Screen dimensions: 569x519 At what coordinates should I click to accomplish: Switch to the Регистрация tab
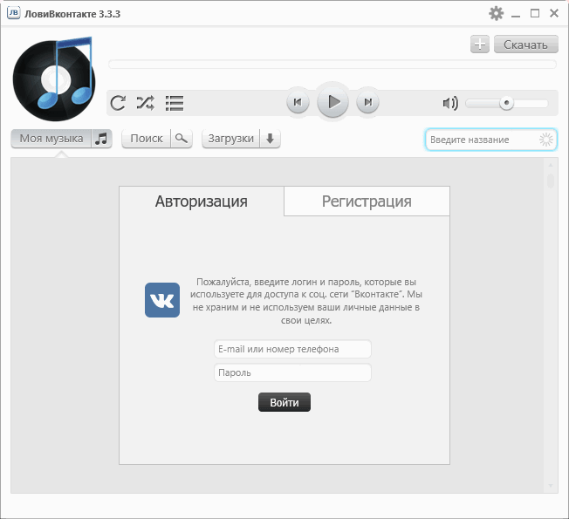point(367,201)
